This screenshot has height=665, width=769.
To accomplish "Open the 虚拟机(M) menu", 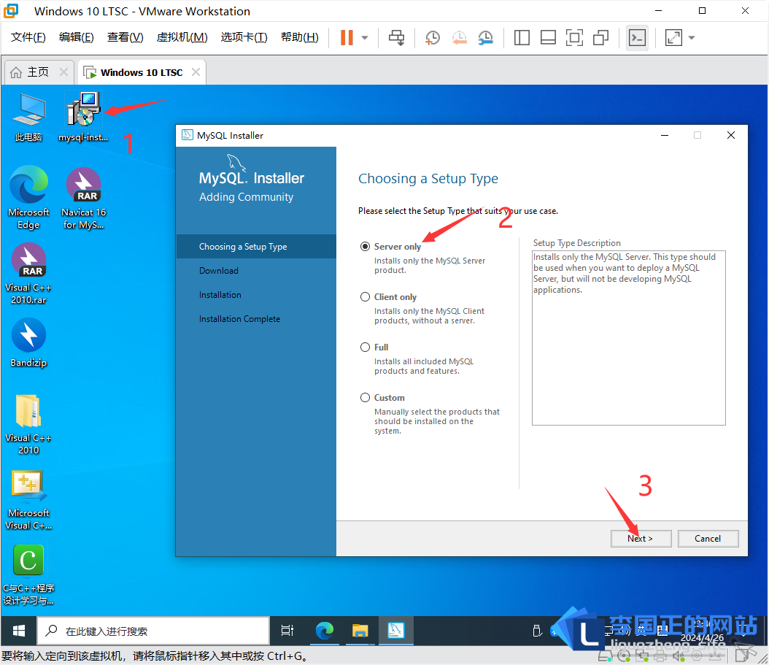I will pos(182,37).
